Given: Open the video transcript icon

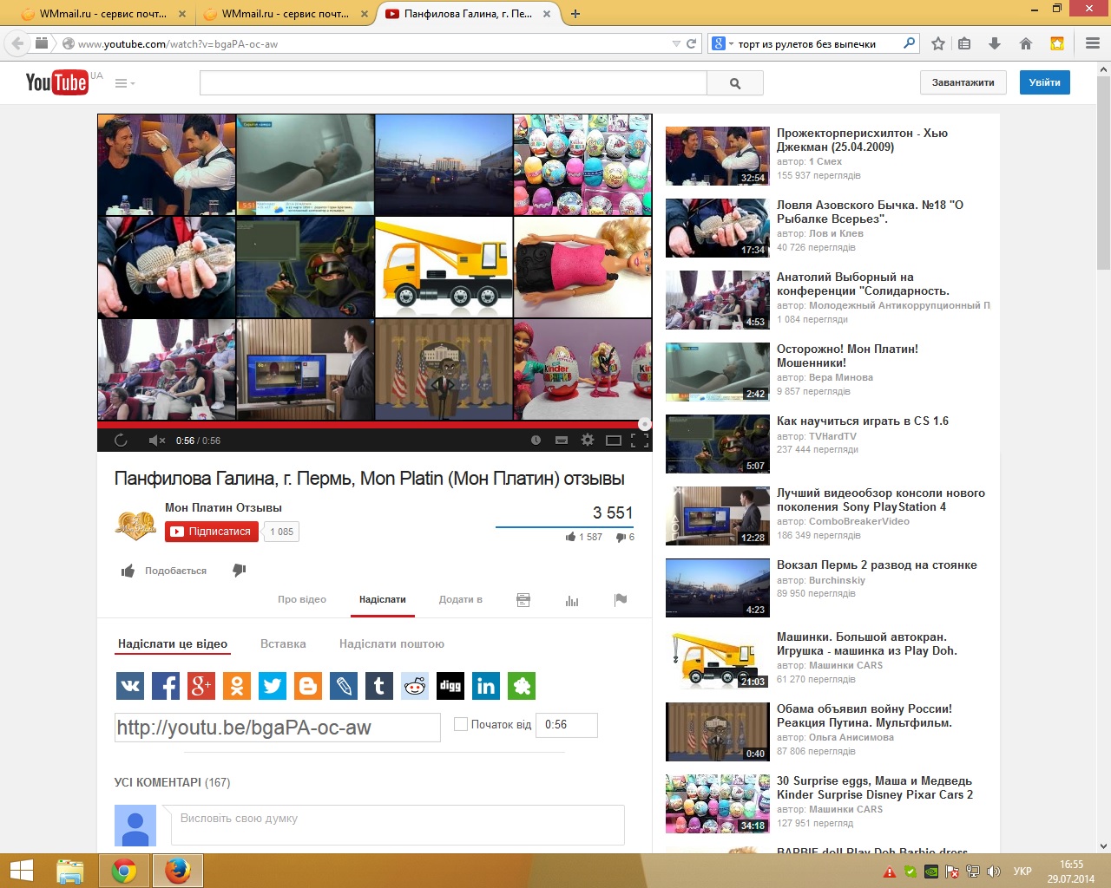Looking at the screenshot, I should point(523,600).
